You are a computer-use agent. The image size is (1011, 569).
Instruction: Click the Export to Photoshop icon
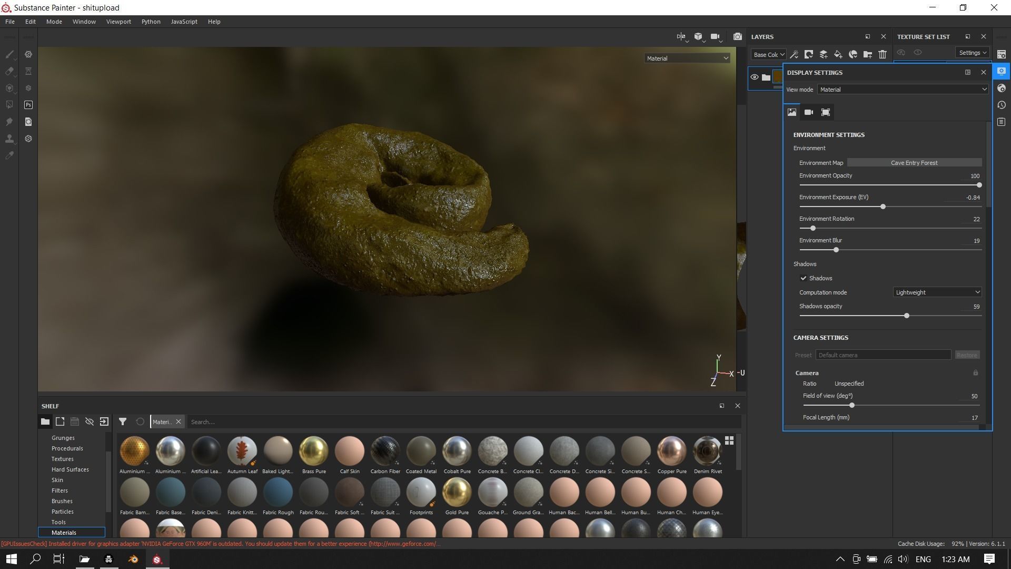click(28, 105)
